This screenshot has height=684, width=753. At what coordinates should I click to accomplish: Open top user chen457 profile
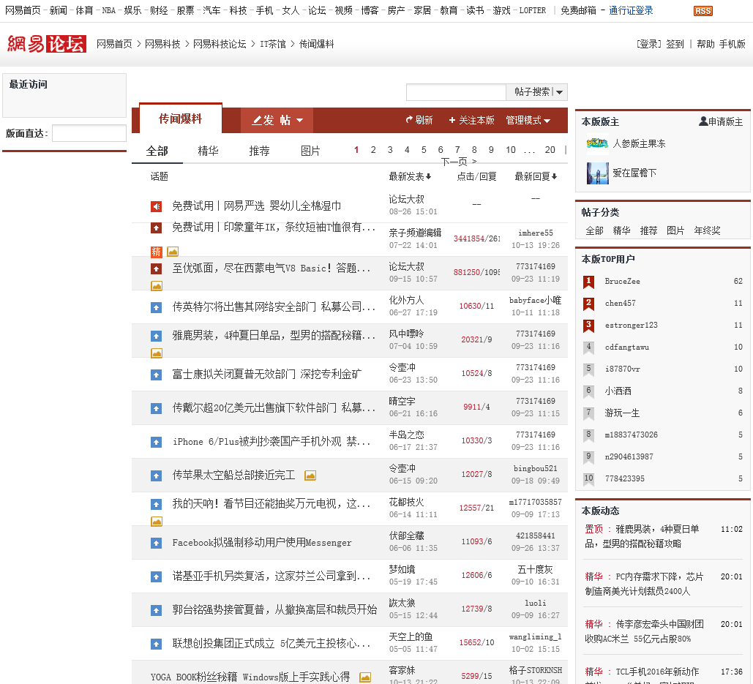[620, 304]
